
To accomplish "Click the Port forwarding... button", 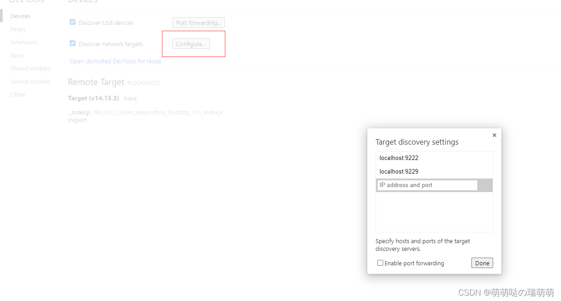I will [199, 23].
